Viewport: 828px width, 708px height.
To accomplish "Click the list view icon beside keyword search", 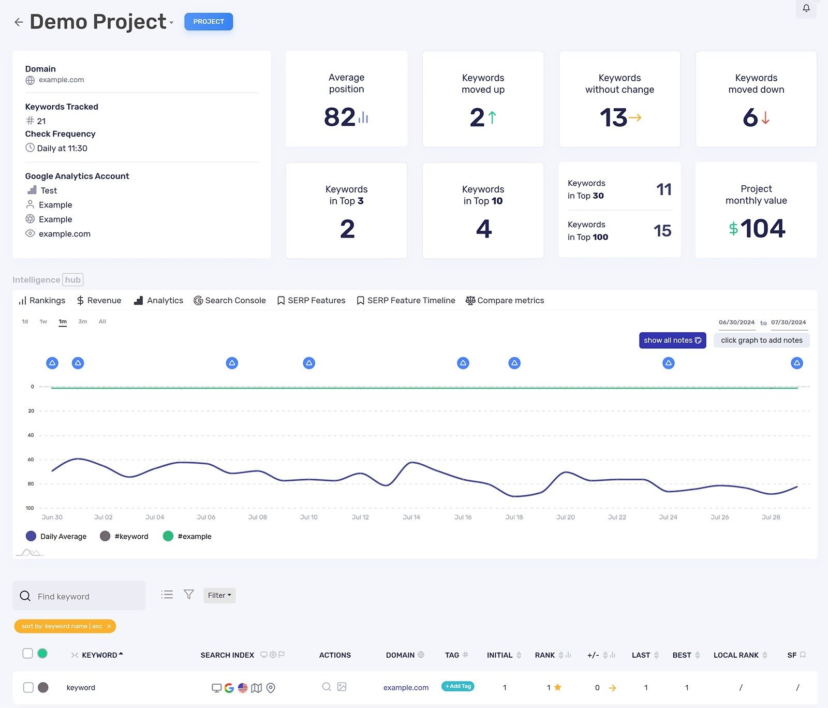I will tap(167, 594).
